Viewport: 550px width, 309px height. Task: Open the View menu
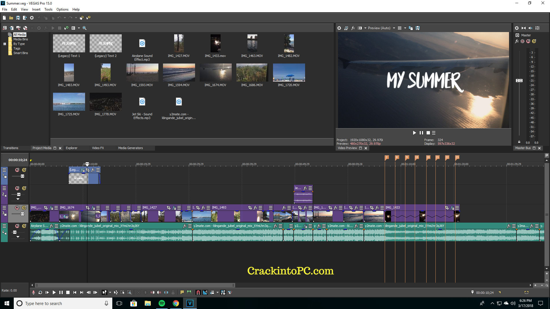click(x=23, y=9)
